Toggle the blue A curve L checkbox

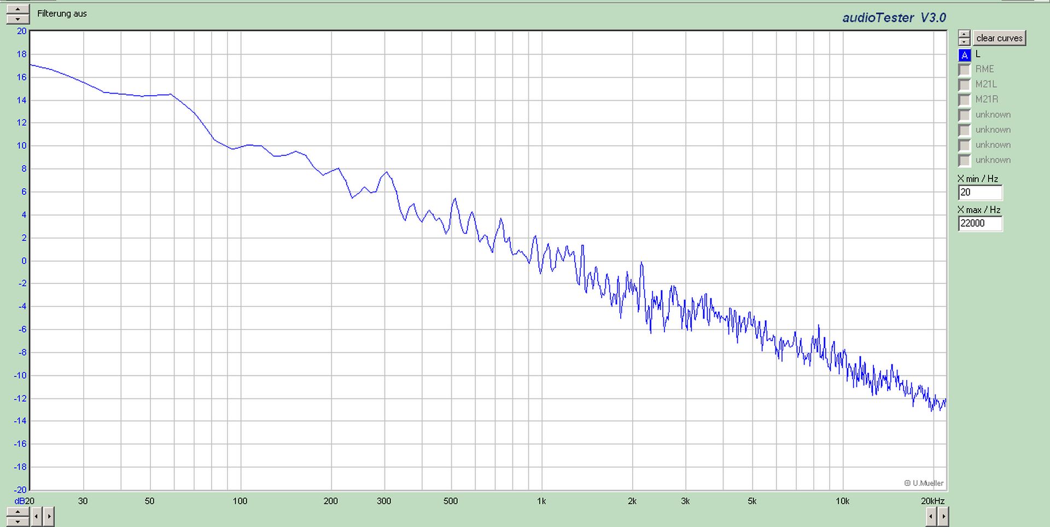[965, 55]
